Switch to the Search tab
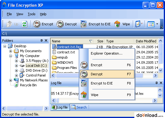165x118 pixels. 79,107
